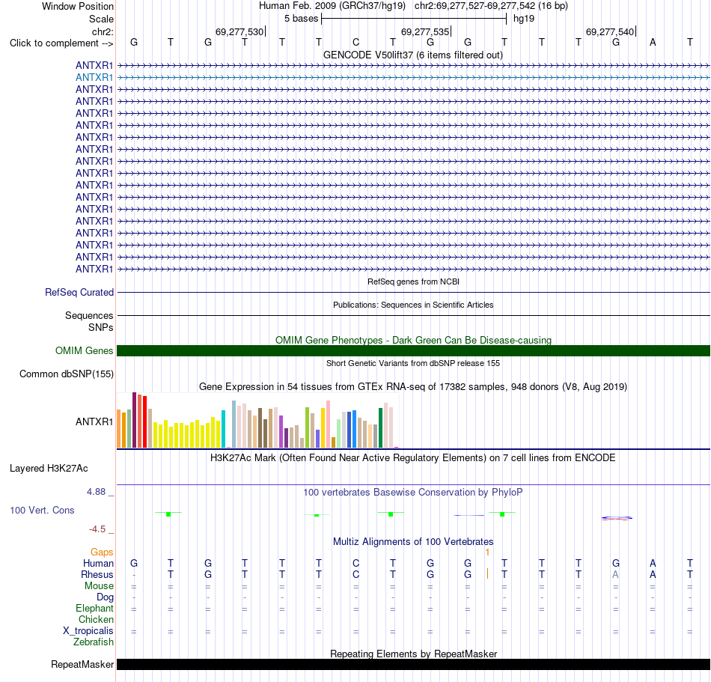Open 'OMIM Gene Phenotypes' track title
This screenshot has width=711, height=682.
(x=413, y=340)
